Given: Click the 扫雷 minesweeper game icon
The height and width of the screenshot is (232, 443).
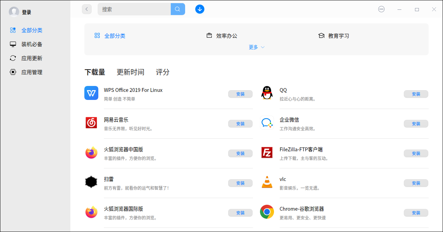Looking at the screenshot, I should 91,182.
